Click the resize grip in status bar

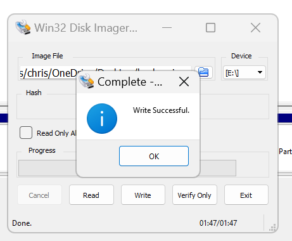coord(272,228)
